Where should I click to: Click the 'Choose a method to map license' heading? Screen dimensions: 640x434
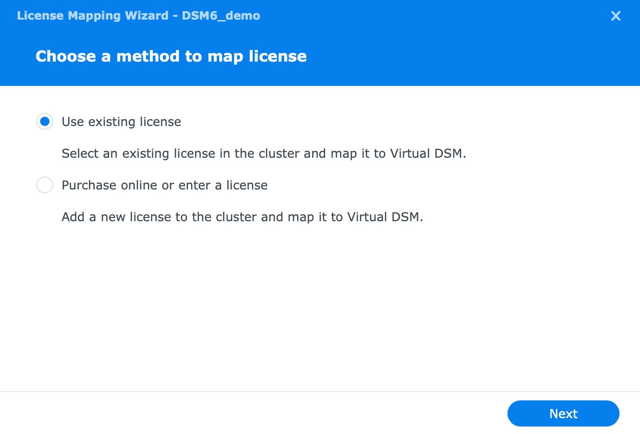[x=171, y=56]
